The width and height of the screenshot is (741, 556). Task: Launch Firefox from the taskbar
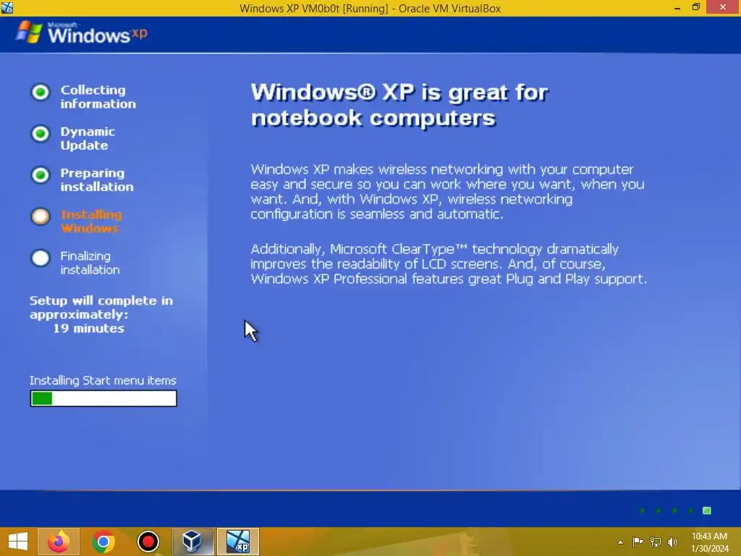(x=58, y=542)
